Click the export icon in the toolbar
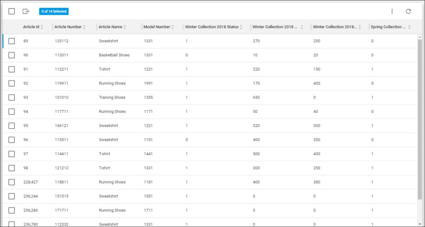This screenshot has width=425, height=227. (26, 11)
